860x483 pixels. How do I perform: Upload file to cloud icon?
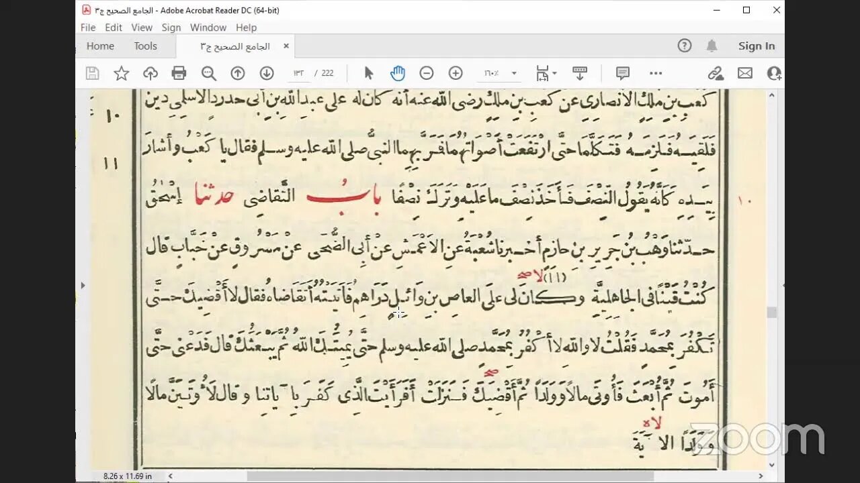(x=150, y=73)
